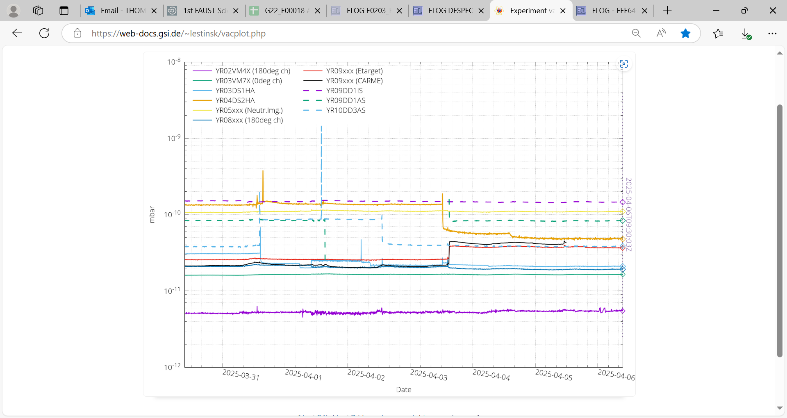Switch to the 1st FAUST Sci tab
Screen dimensions: 787x418
point(204,11)
